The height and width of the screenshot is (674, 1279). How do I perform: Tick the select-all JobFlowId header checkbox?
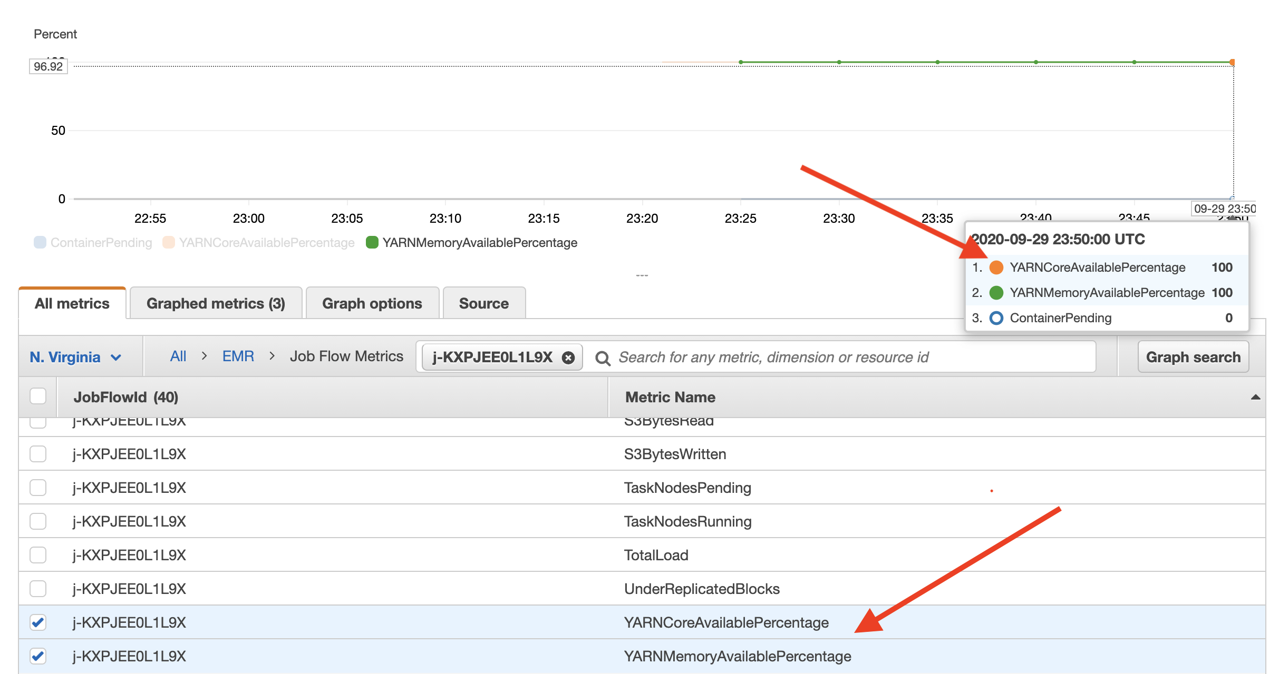click(x=38, y=397)
